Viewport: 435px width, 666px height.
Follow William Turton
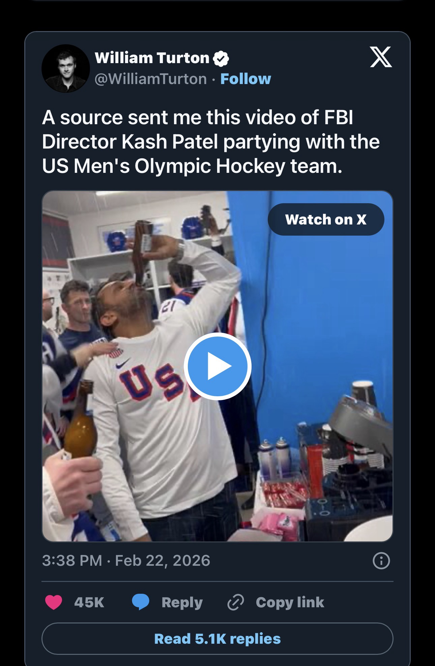tap(245, 79)
